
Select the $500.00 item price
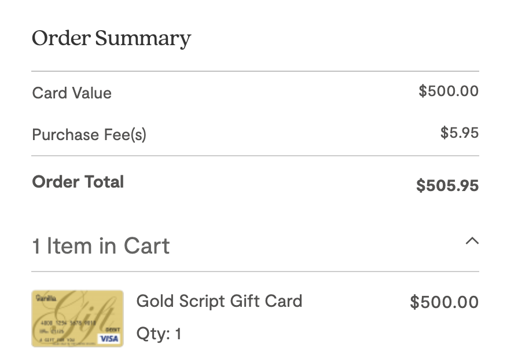(x=444, y=302)
